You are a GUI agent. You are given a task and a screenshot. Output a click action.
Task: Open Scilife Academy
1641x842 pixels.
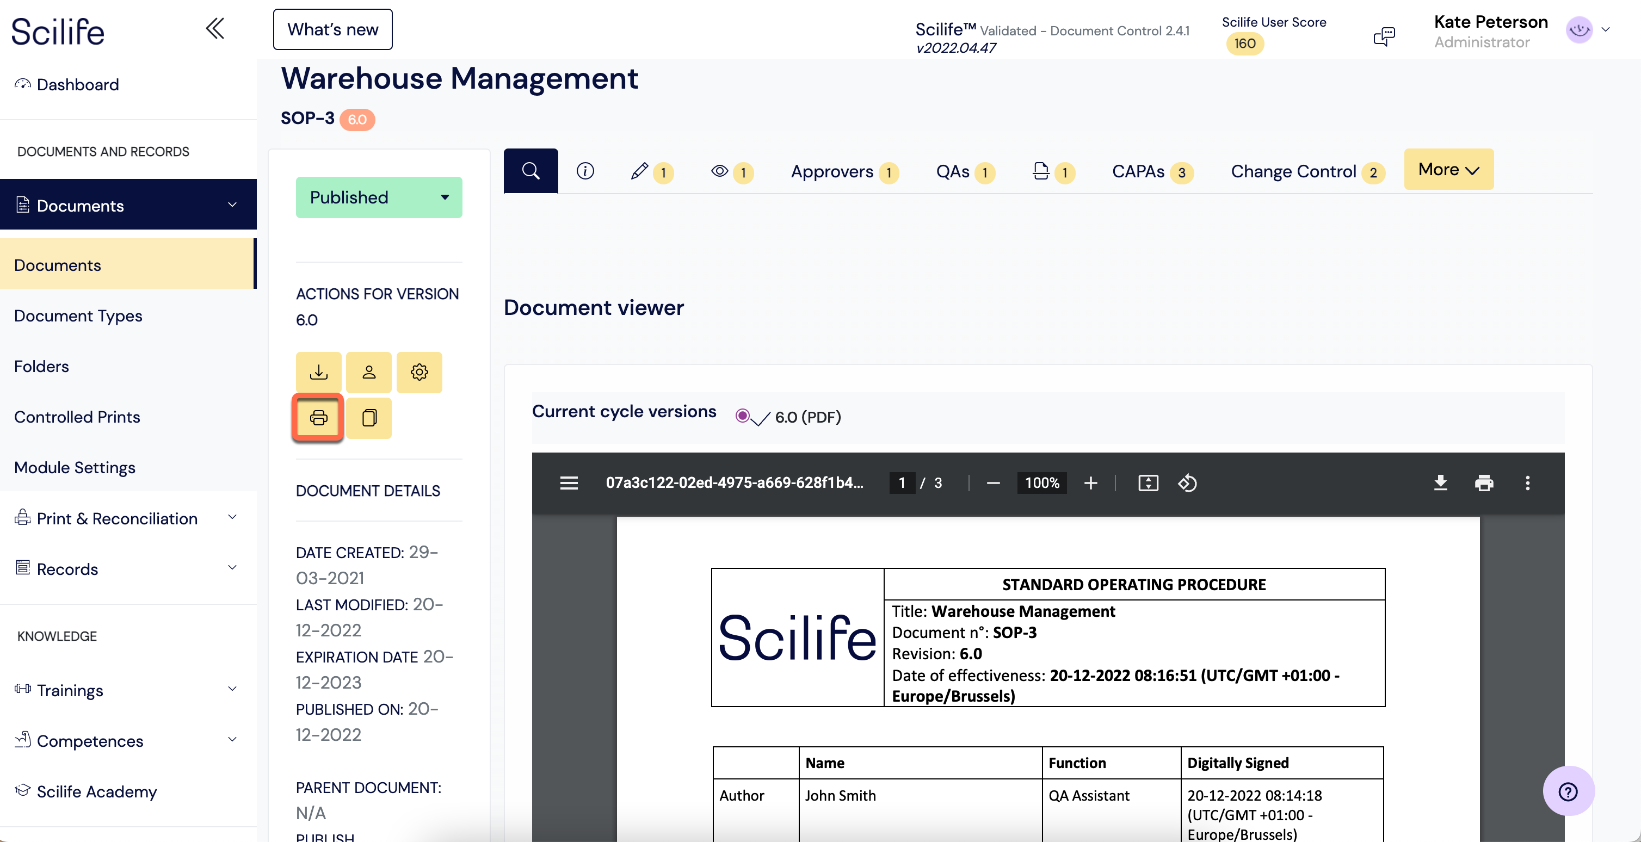pyautogui.click(x=86, y=791)
